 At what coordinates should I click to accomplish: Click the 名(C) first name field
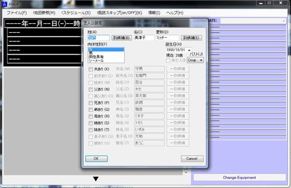tap(144, 38)
